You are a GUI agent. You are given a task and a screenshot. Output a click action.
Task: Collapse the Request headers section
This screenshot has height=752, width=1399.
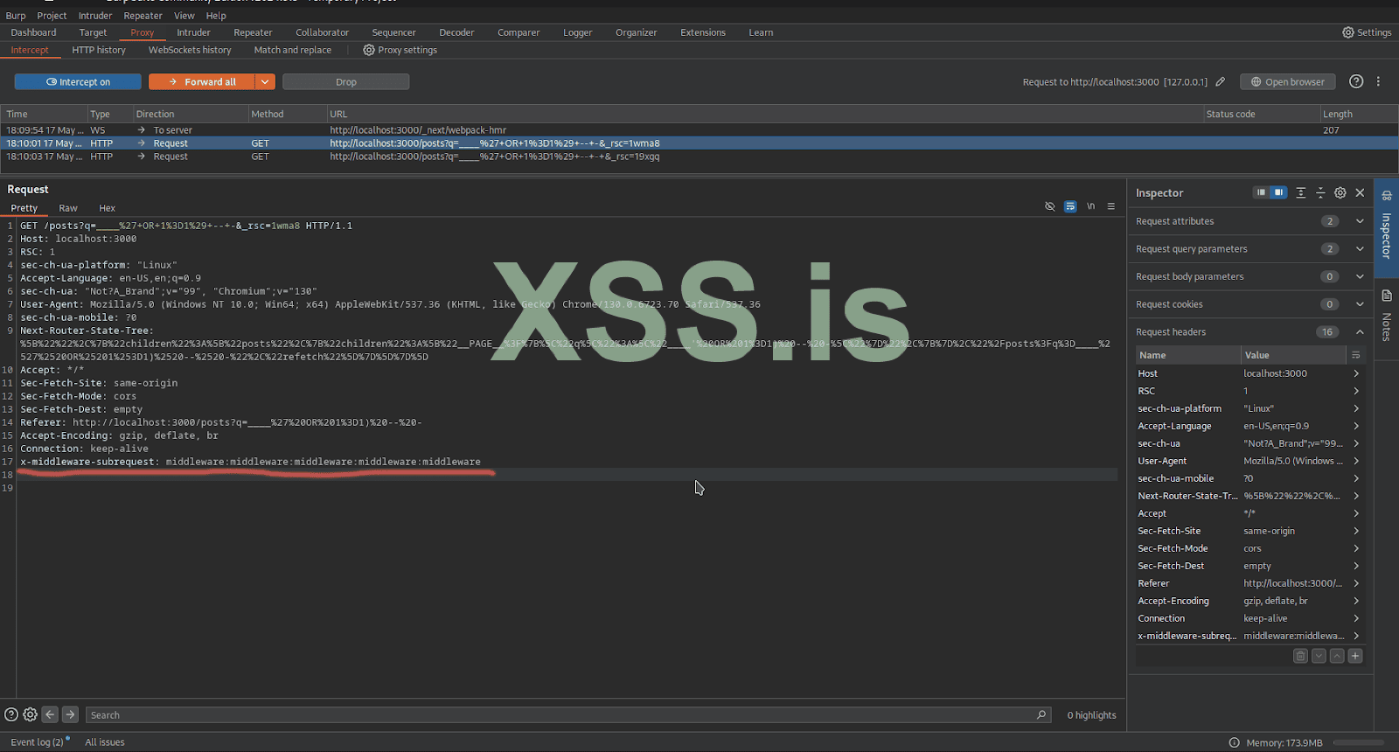tap(1360, 332)
